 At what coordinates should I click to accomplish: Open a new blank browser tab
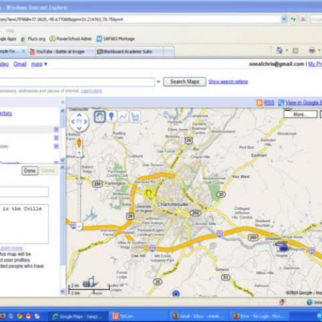point(169,52)
